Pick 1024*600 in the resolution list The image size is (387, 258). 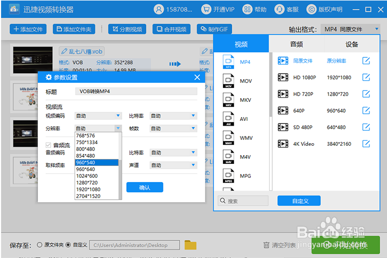coord(97,176)
